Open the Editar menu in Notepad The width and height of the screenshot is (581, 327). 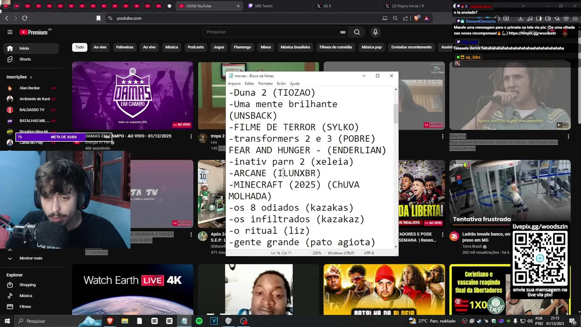coord(250,84)
